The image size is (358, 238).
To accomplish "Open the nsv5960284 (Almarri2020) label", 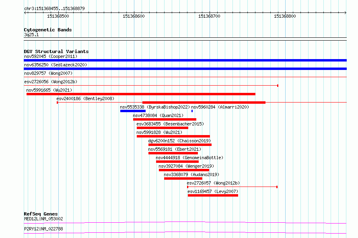I will pos(220,107).
